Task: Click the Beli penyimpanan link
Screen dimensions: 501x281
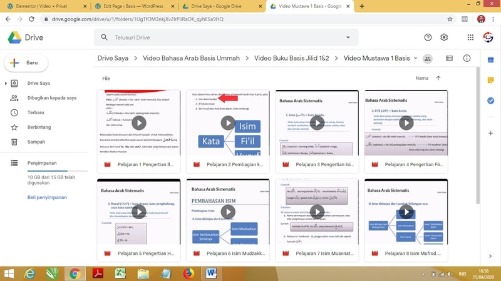Action: (x=49, y=197)
